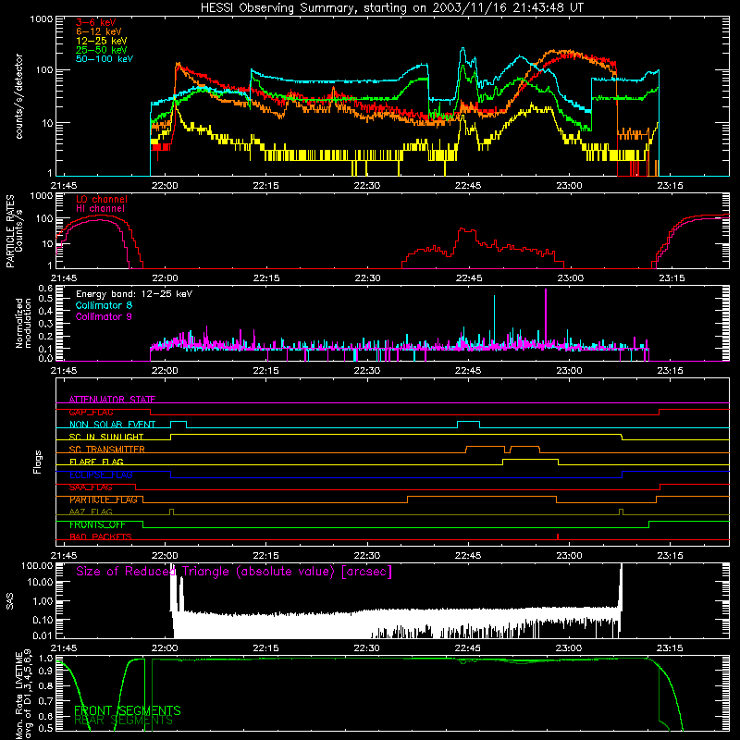Screen dimensions: 740x740
Task: Click the 'FLARE_FLAG' label
Action: point(96,462)
